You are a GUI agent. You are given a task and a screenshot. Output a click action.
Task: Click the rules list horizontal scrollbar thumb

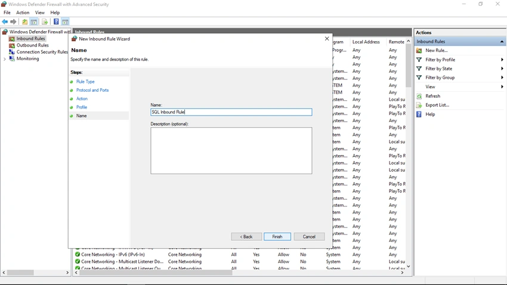(x=156, y=272)
